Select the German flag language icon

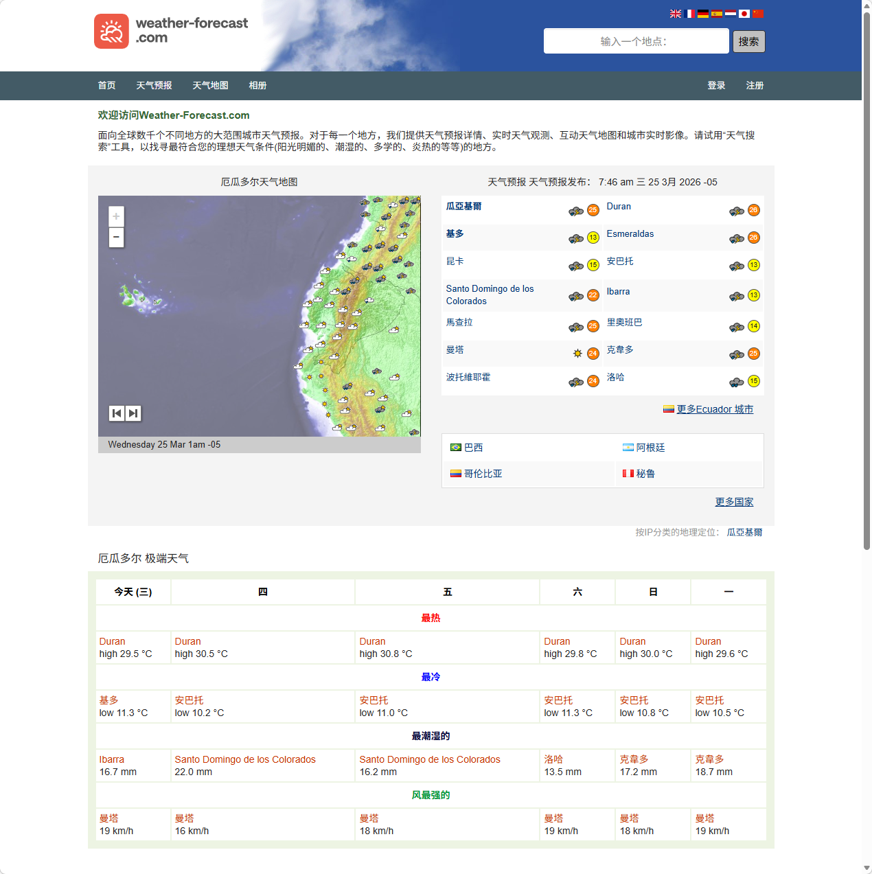click(703, 13)
